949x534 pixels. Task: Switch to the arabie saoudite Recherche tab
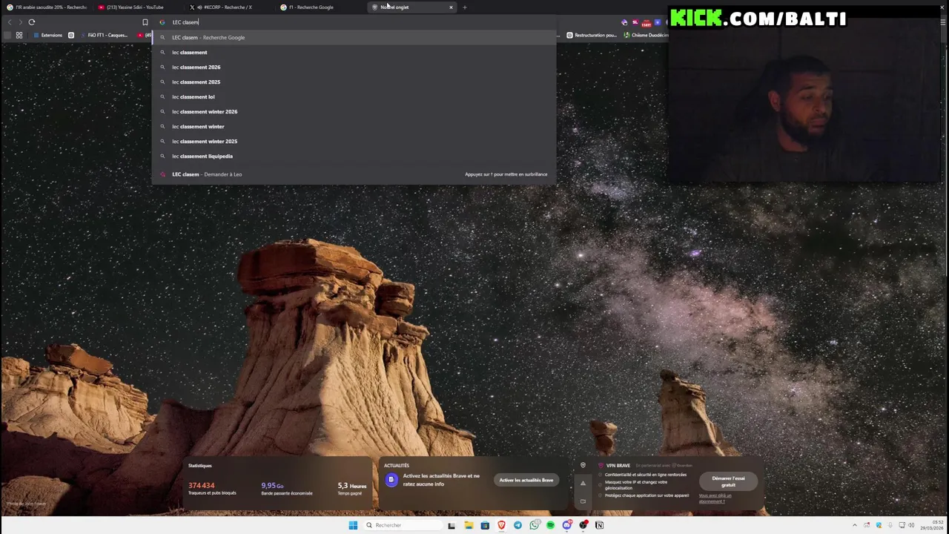point(46,7)
